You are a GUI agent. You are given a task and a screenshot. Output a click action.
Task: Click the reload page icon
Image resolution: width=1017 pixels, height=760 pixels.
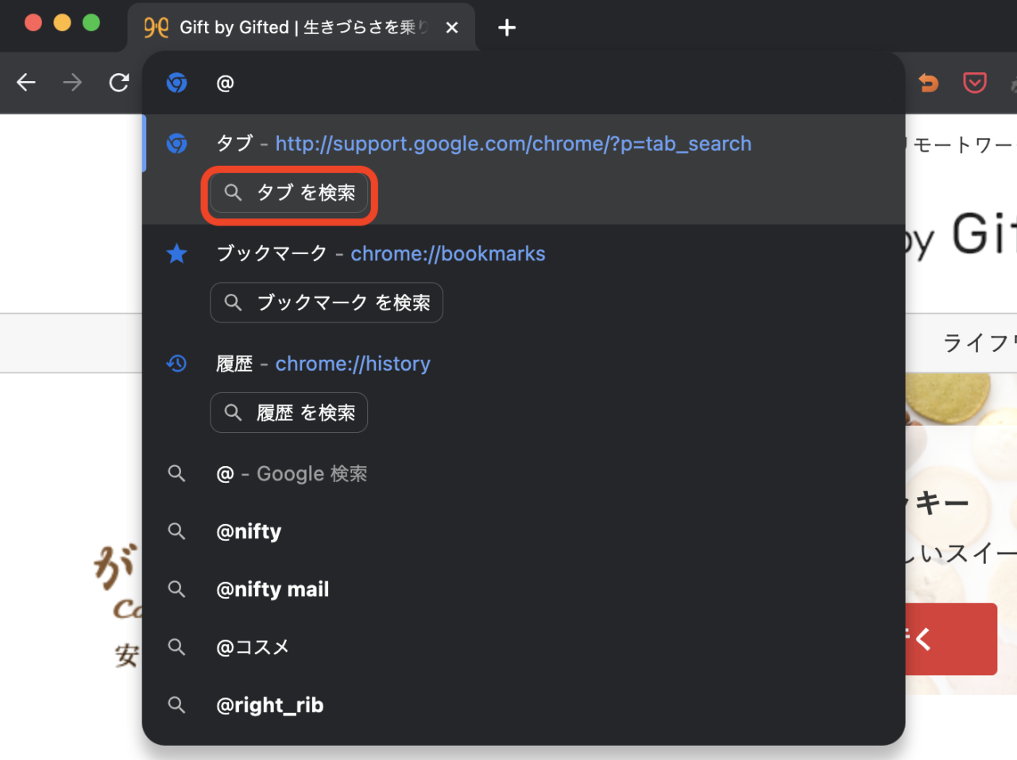(119, 83)
